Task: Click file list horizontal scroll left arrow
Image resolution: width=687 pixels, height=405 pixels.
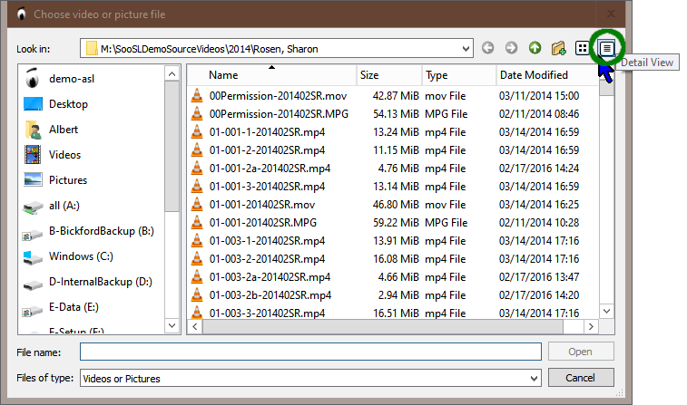Action: point(195,327)
